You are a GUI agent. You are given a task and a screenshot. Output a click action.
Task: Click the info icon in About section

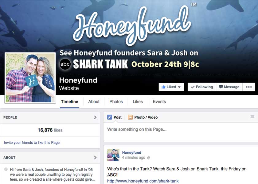click(x=6, y=169)
